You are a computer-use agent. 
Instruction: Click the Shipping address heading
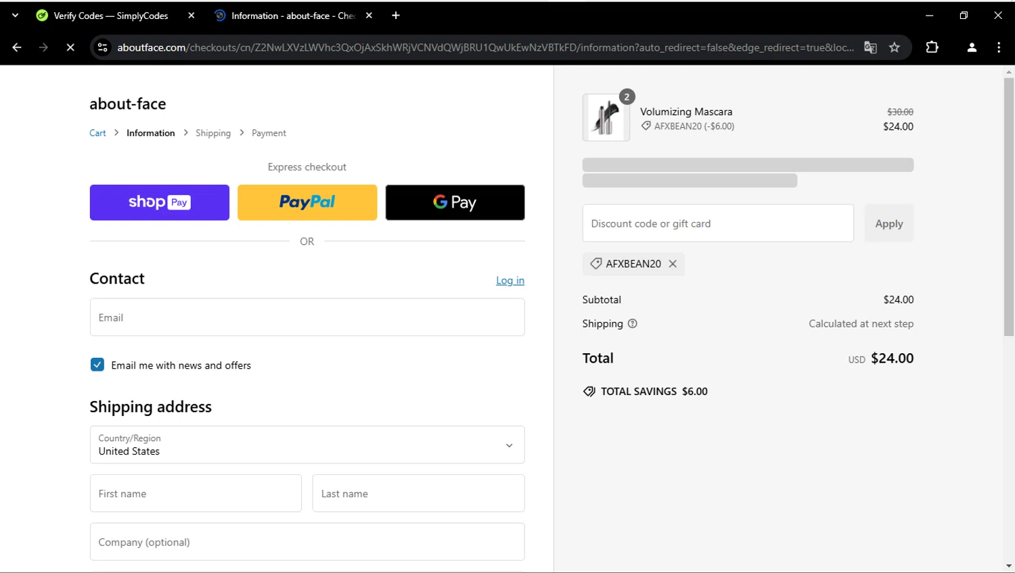tap(151, 407)
